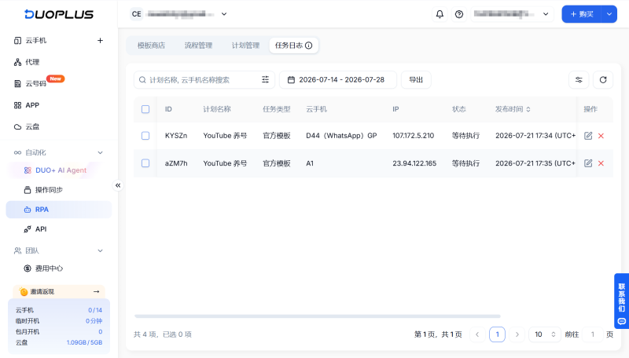
Task: Go to previous page arrow
Action: [477, 334]
